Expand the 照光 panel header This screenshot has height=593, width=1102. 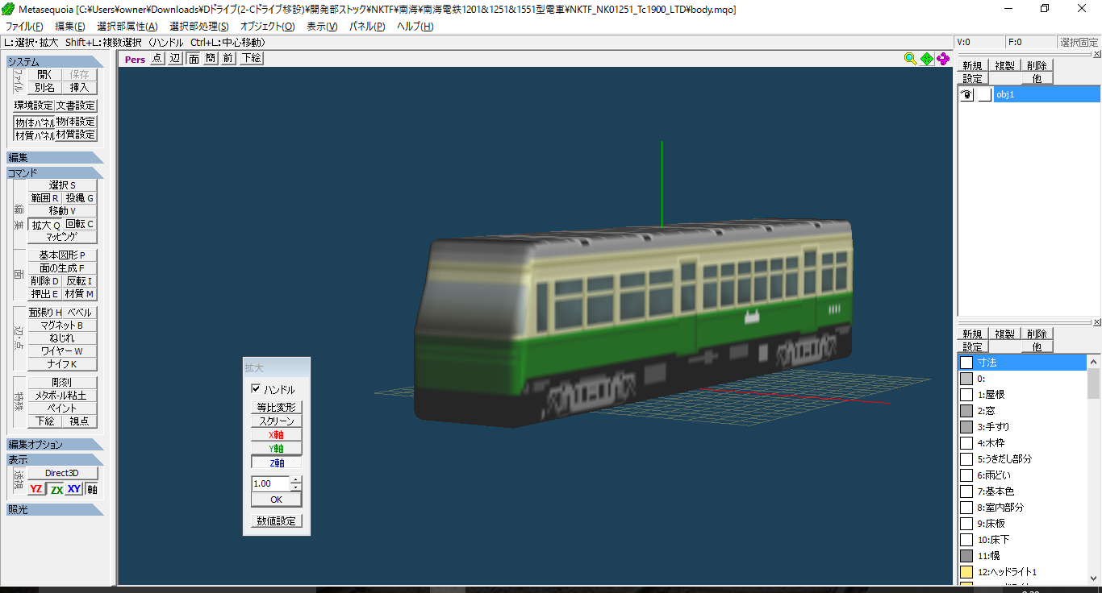point(55,509)
